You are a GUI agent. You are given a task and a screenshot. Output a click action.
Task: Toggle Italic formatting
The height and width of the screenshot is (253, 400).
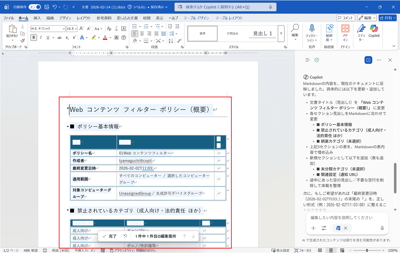point(41,38)
